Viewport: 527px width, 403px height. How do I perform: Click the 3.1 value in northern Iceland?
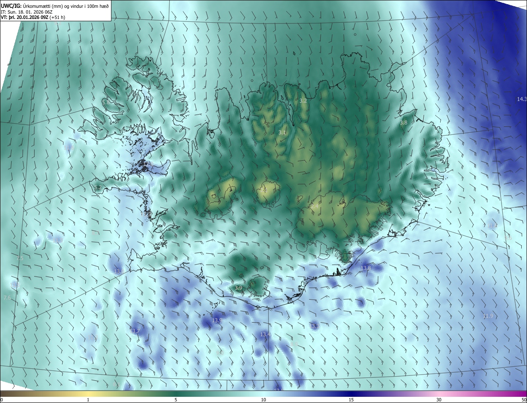pyautogui.click(x=282, y=133)
